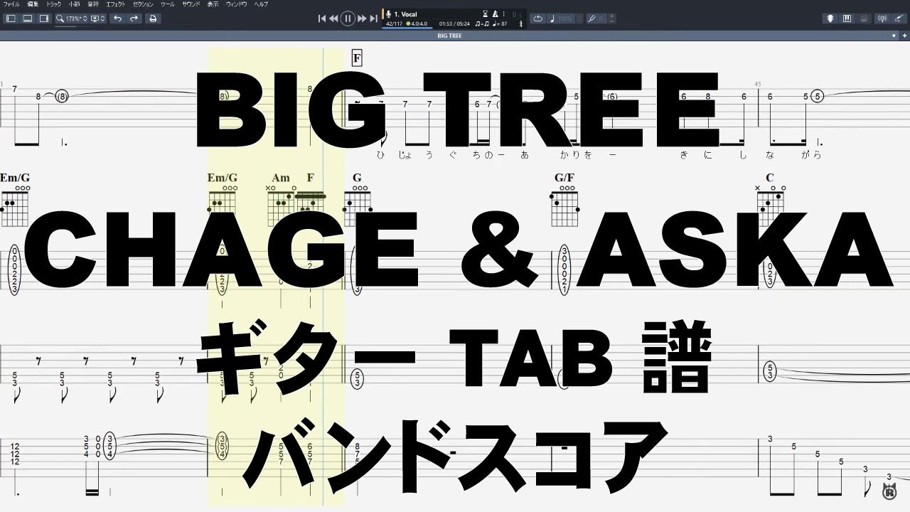Open the tuner
Screen dimensions: 910x512
882,18
